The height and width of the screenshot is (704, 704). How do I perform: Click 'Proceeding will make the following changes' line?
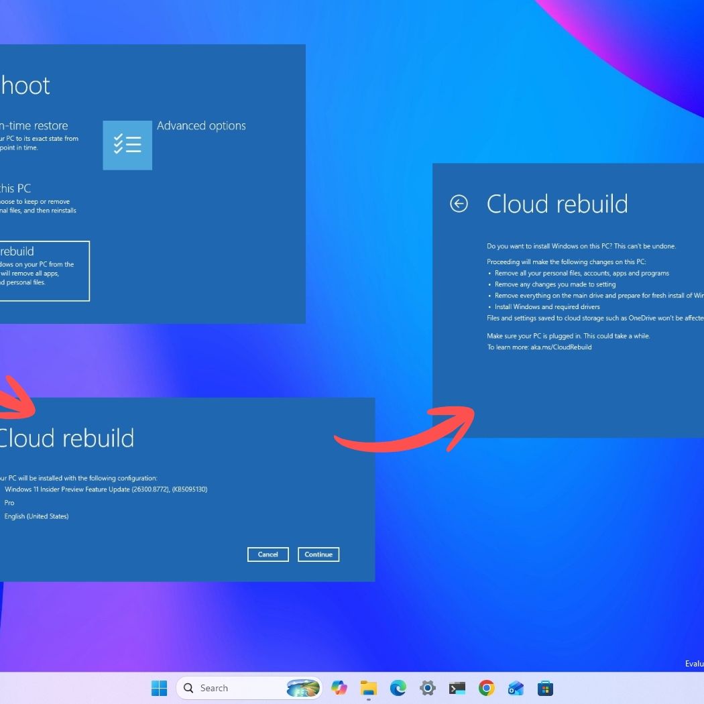coord(566,261)
